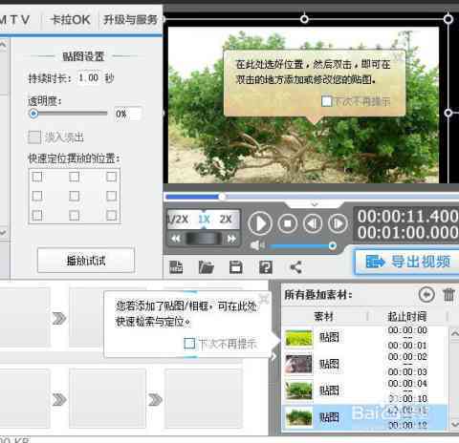Screen dimensions: 459x443
Task: Check the middle-left quick position box
Action: [37, 196]
